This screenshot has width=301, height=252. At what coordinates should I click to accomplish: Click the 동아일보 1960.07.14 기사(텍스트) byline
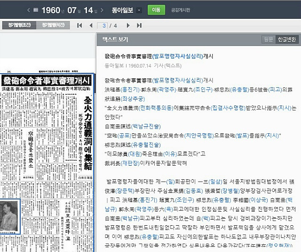pyautogui.click(x=143, y=66)
